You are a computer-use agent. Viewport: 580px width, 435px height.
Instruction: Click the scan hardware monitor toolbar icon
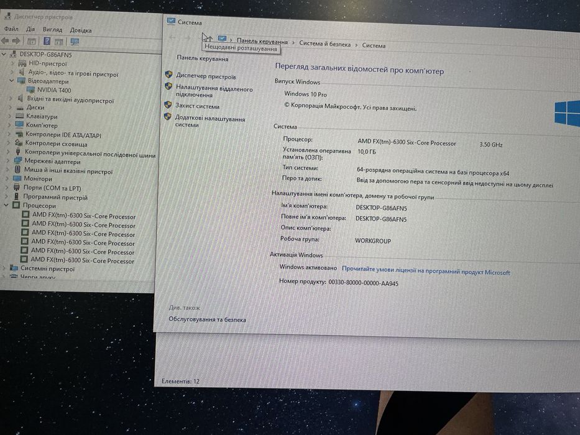[x=75, y=42]
